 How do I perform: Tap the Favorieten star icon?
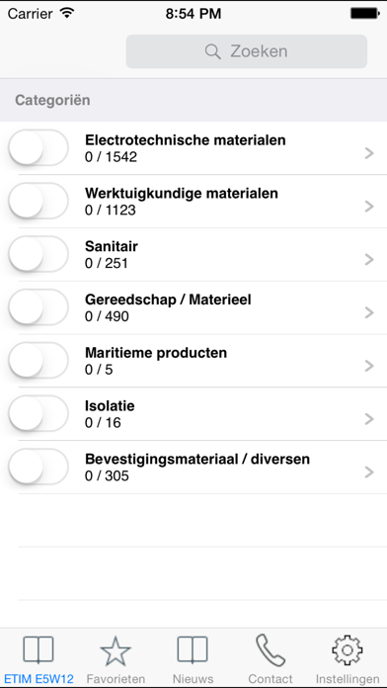(x=116, y=650)
